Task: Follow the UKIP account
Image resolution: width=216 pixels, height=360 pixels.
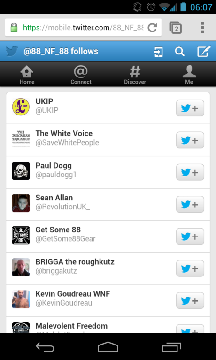Action: (190, 108)
